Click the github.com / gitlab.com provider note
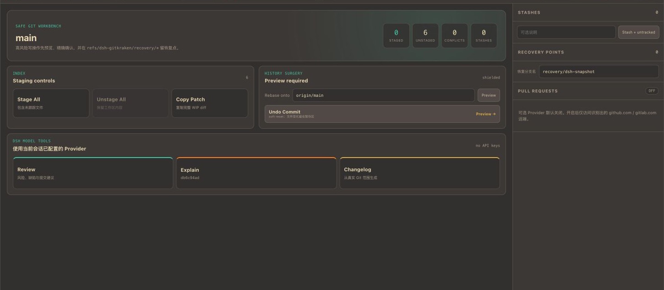This screenshot has height=290, width=664. [587, 116]
